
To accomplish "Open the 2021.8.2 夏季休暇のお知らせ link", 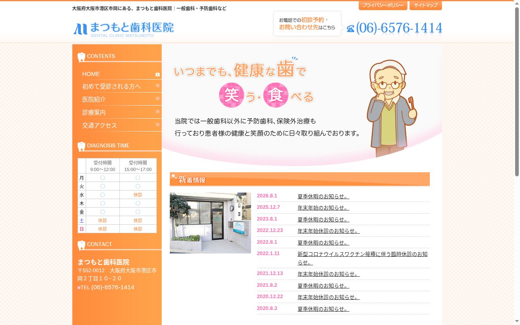I will click(323, 286).
